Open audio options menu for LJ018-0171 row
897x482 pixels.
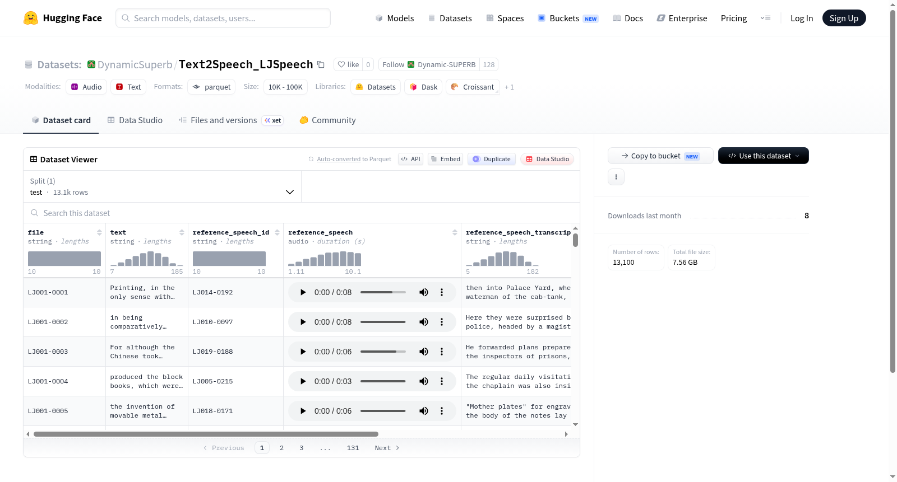pyautogui.click(x=442, y=411)
